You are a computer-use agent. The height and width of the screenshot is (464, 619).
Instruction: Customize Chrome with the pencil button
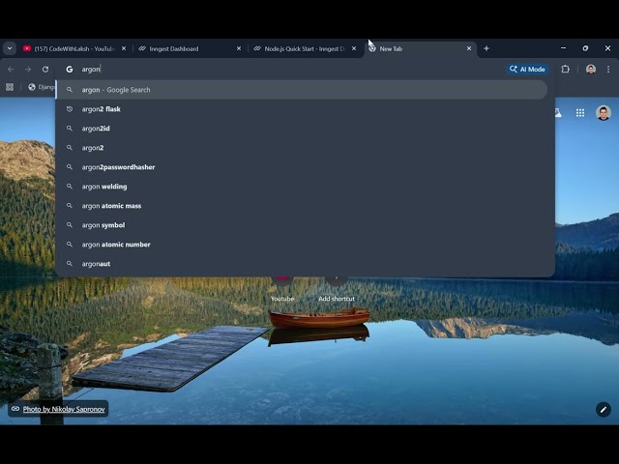coord(604,410)
